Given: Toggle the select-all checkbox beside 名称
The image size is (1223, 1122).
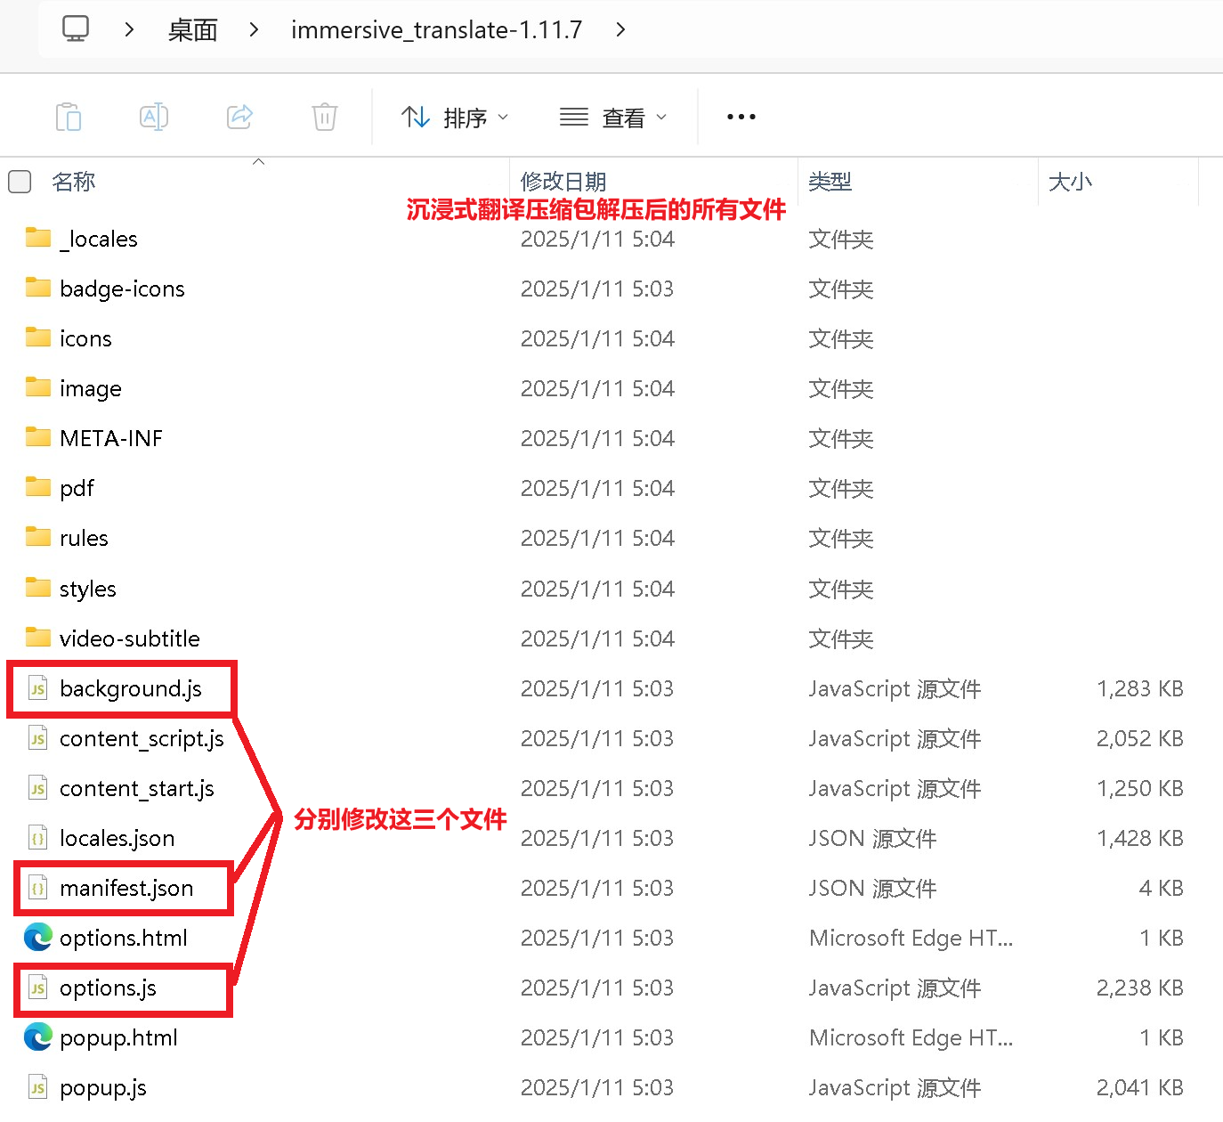Looking at the screenshot, I should point(20,182).
